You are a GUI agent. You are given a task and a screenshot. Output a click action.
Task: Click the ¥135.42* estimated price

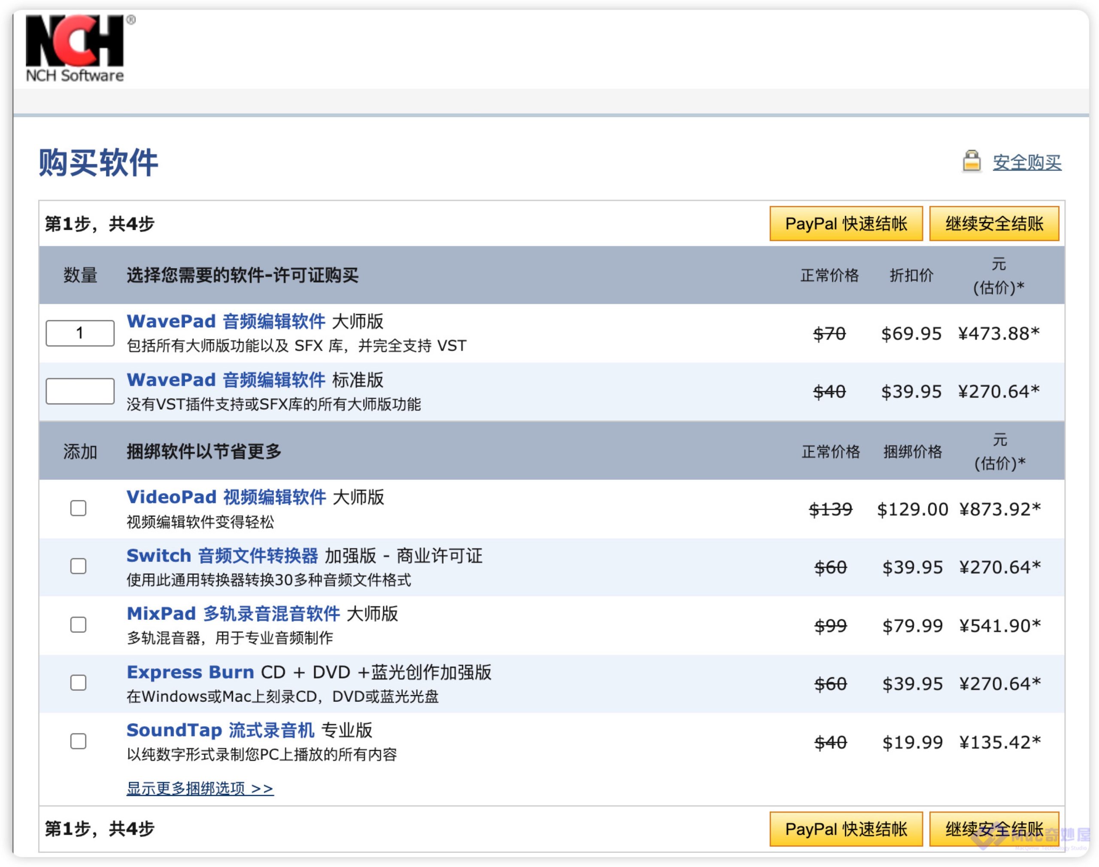tap(1000, 743)
